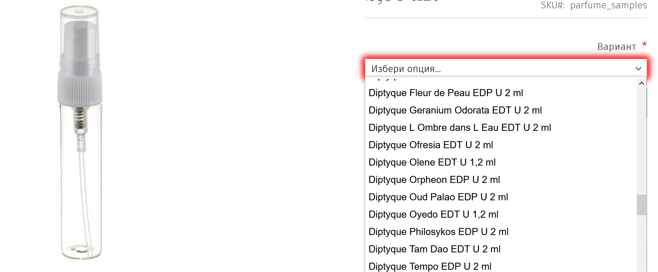Pick Diptyque Tam Dao EDT option
Viewport: 658px width, 272px height.
pos(501,249)
